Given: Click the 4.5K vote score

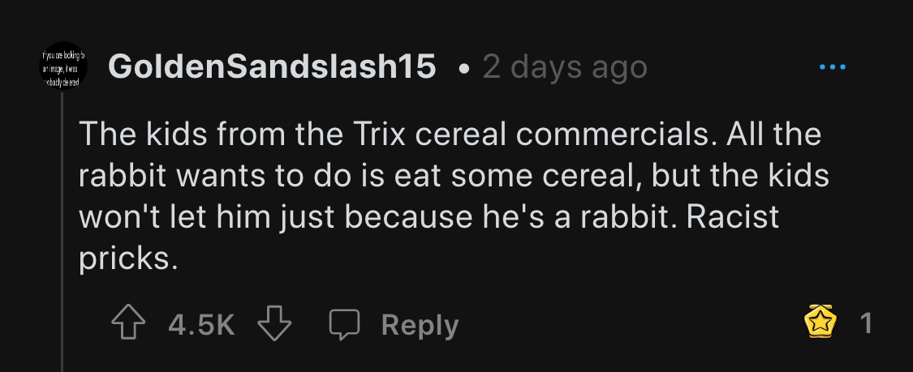Looking at the screenshot, I should (201, 324).
